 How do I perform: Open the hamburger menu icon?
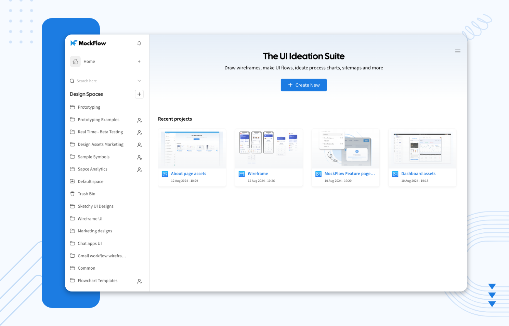pos(458,51)
